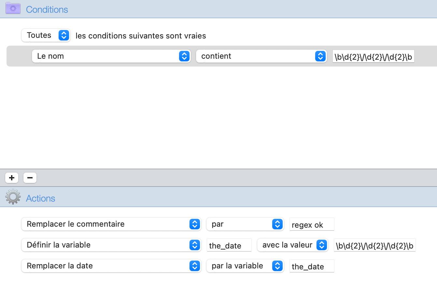Viewport: 437px width, 287px height.
Task: Remove a condition with the minus button
Action: 30,178
